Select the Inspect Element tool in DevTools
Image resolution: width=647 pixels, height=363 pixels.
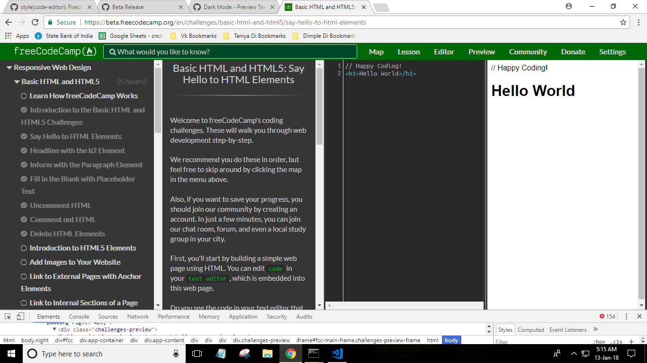click(x=7, y=316)
